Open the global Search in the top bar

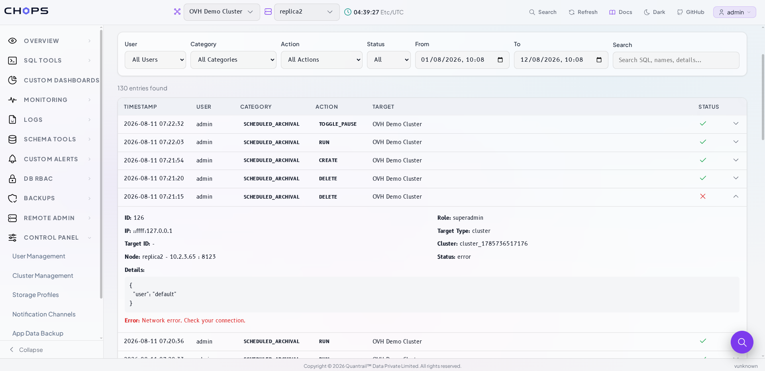click(x=543, y=12)
